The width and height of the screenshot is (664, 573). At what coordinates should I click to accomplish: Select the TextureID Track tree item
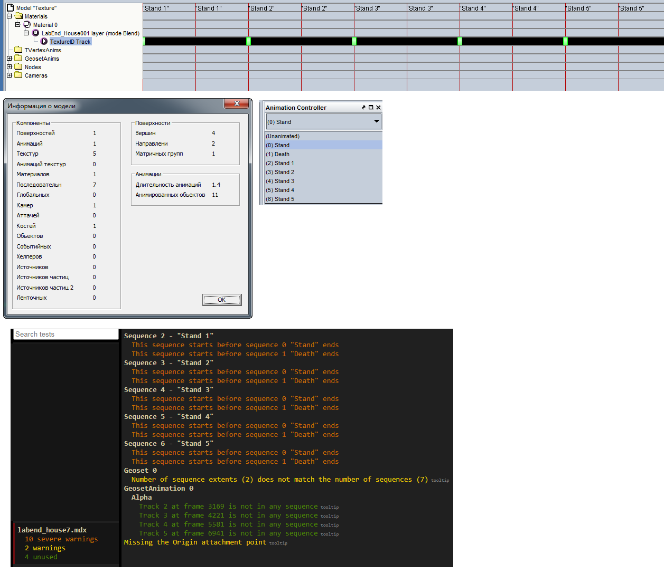click(70, 42)
